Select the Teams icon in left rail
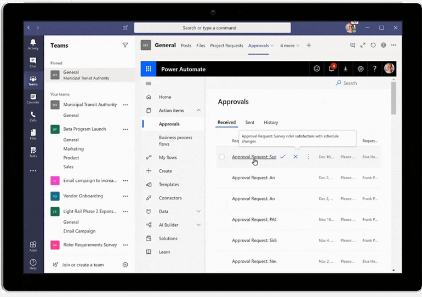This screenshot has width=422, height=297. pos(33,80)
